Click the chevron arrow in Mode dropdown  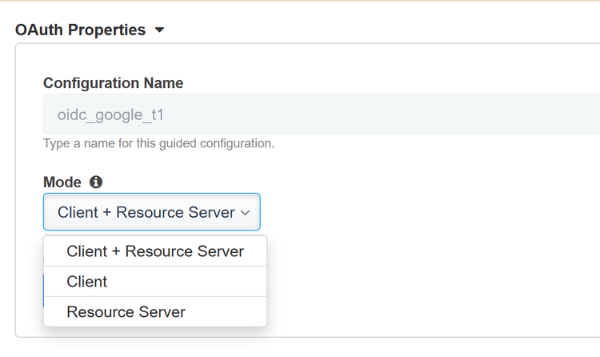pos(245,213)
